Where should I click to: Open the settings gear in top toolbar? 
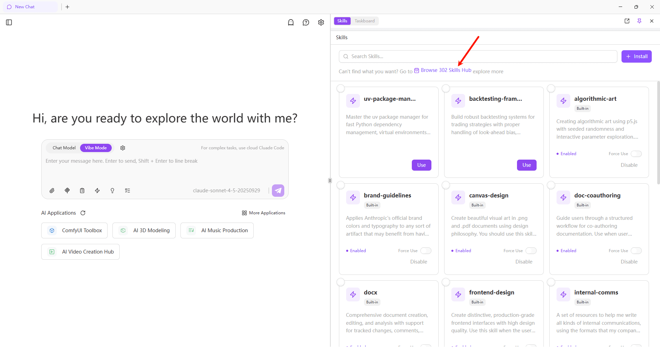click(321, 22)
